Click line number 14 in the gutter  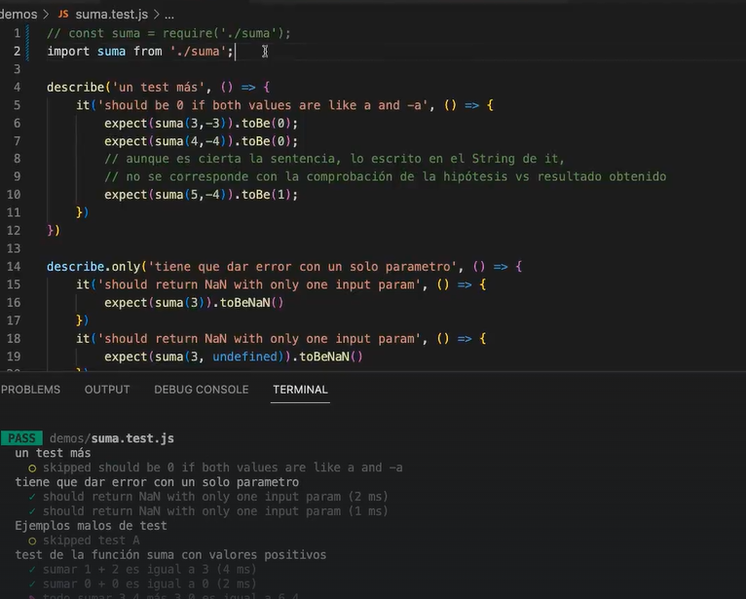[x=14, y=267]
